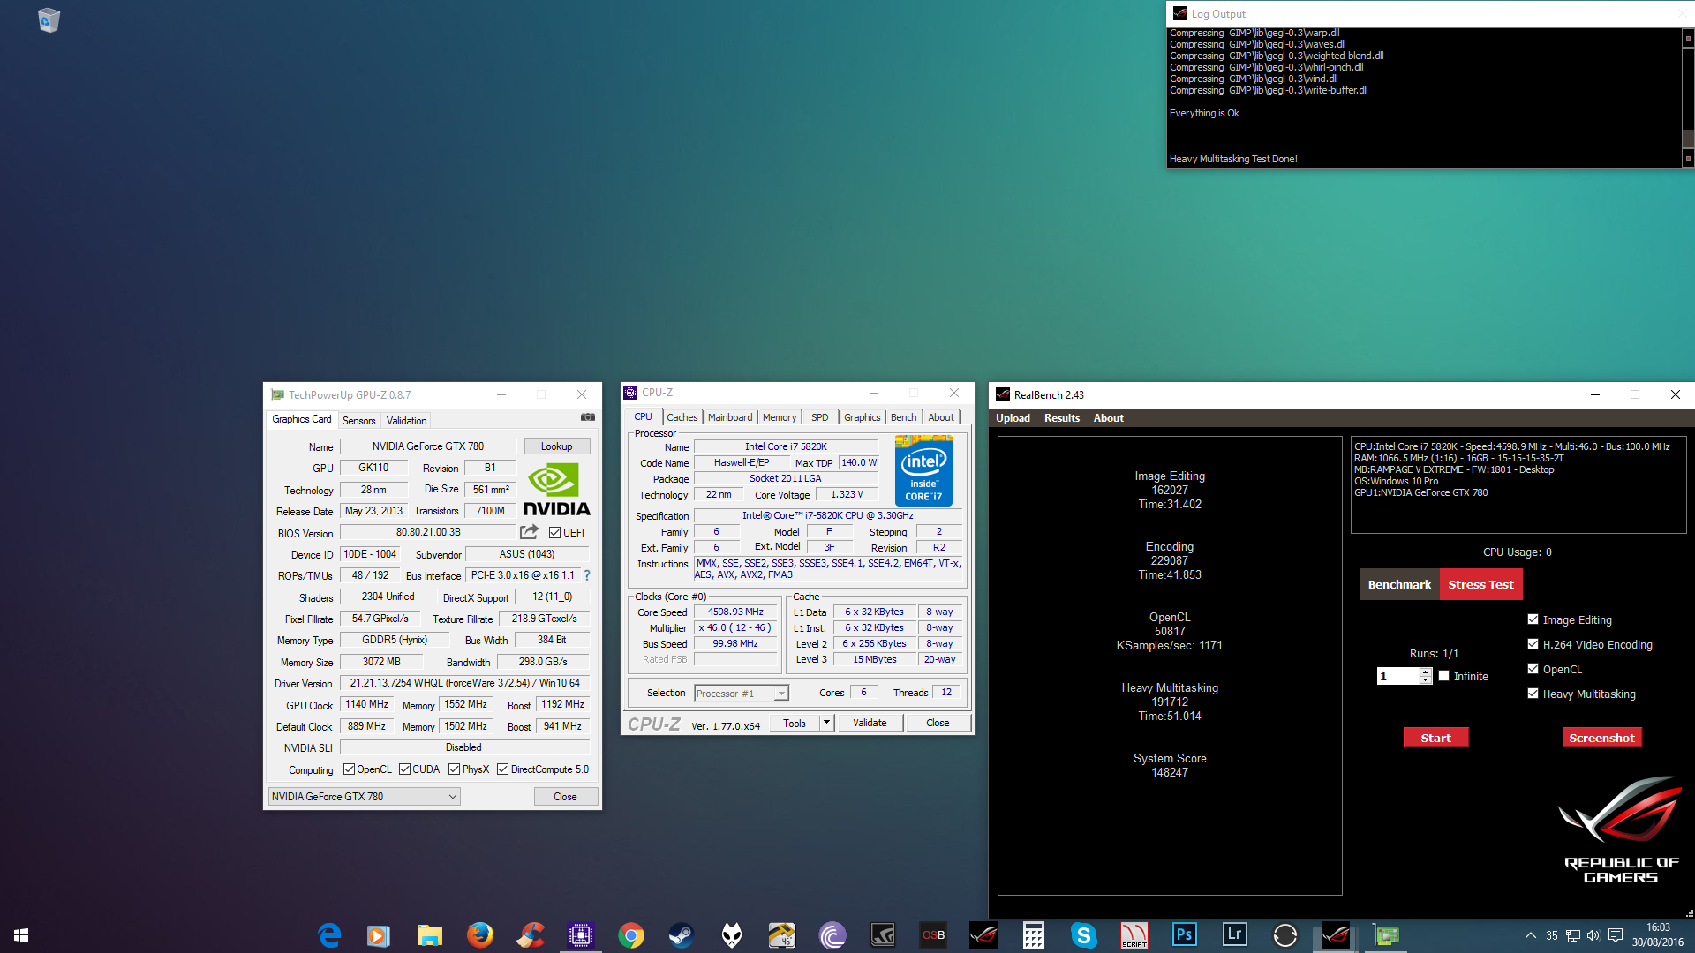
Task: Click the GPU-Z screenshot camera icon
Action: click(588, 417)
